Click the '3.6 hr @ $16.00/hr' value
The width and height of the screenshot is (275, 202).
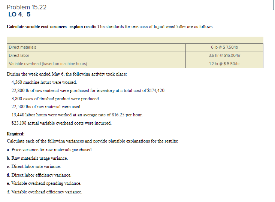coord(224,55)
